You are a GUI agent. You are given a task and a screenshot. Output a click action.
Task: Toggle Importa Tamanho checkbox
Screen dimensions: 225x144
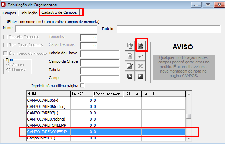coord(5,37)
